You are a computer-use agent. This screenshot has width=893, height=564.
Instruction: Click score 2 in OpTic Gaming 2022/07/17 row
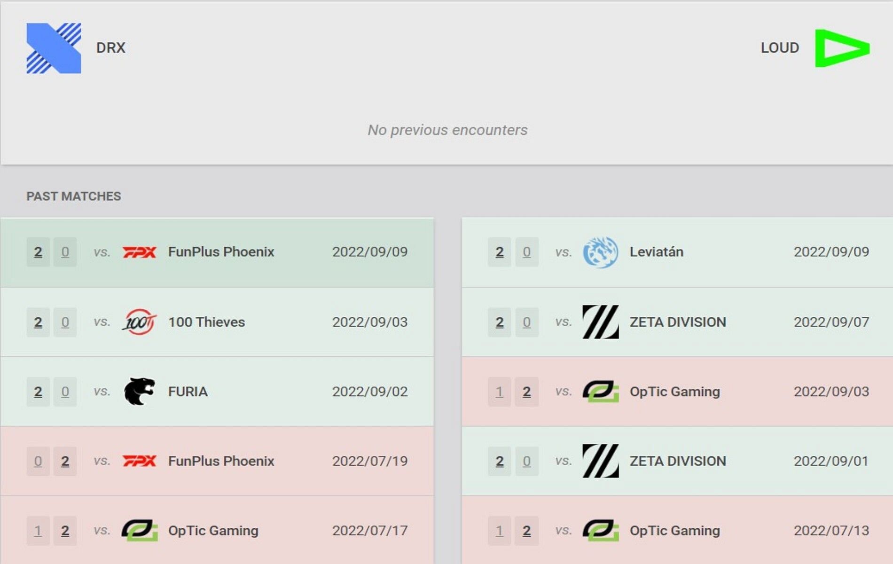[x=65, y=531]
